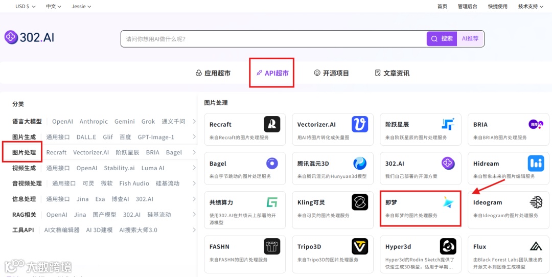Screen dimensions: 552x277
Task: Switch to the 文章资讯 tab
Action: point(392,73)
